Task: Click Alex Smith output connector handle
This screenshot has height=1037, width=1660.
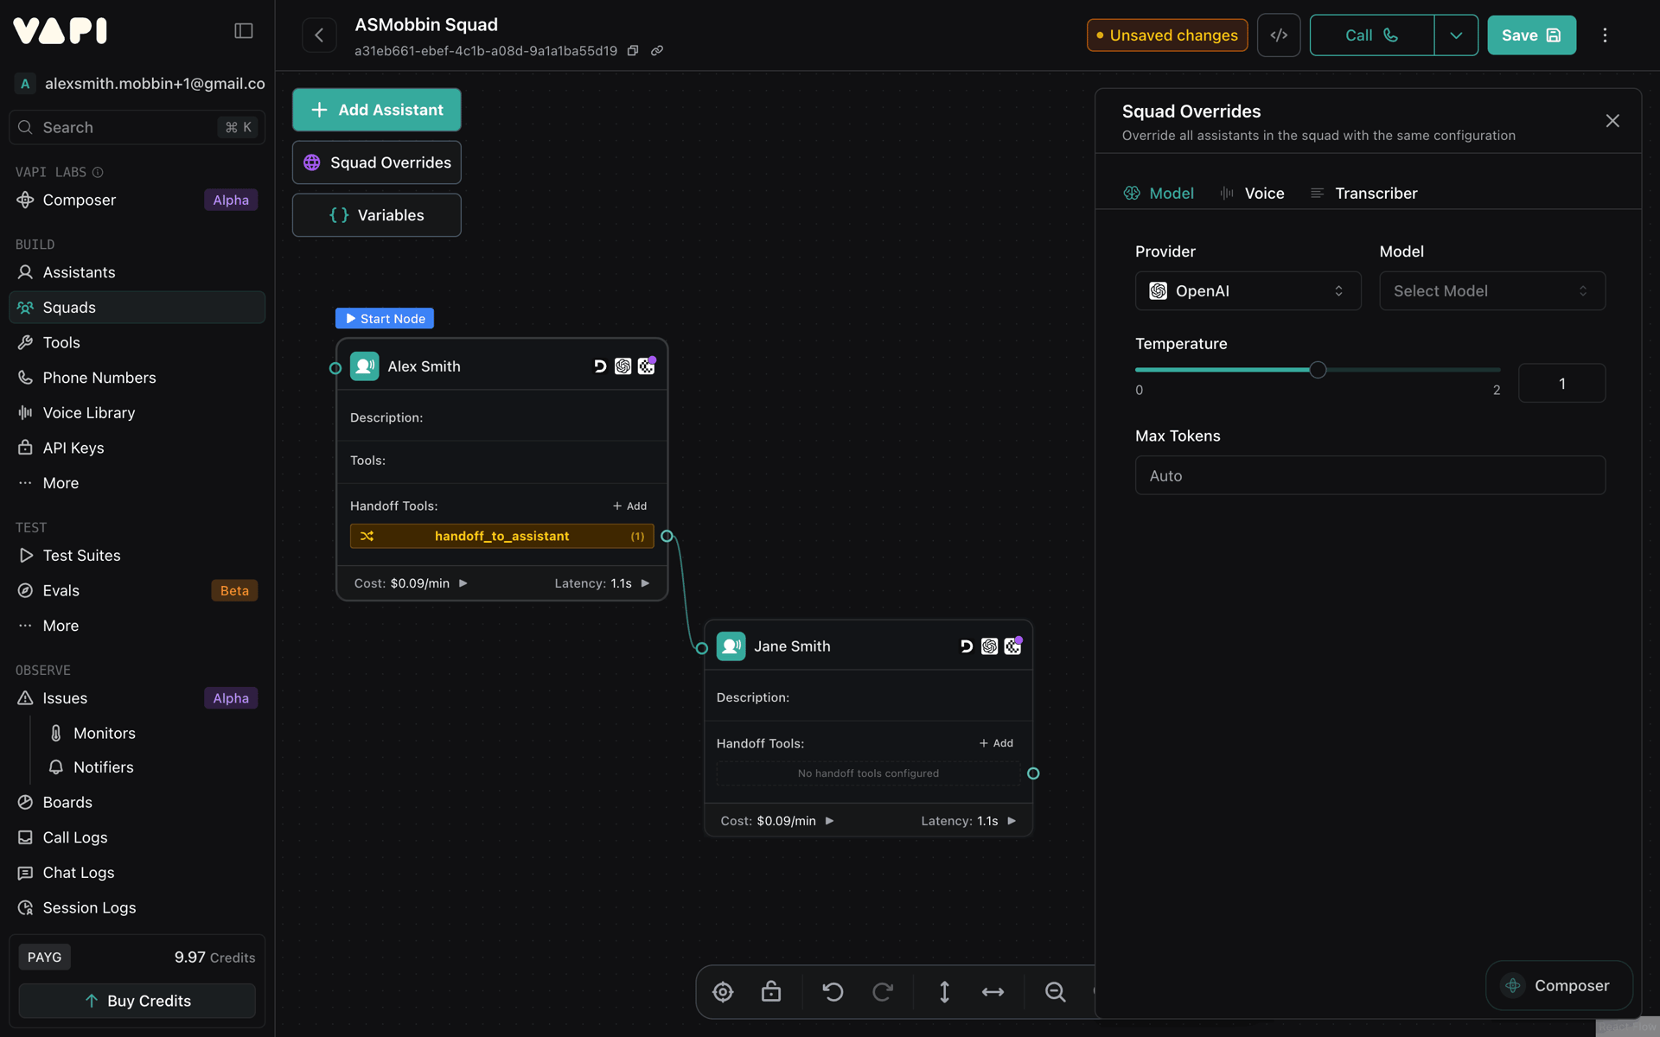Action: [x=667, y=537]
